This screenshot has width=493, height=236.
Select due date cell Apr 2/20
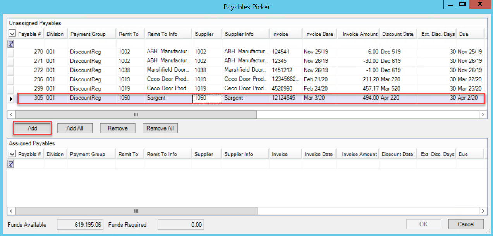(471, 98)
